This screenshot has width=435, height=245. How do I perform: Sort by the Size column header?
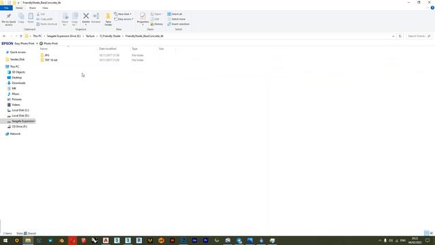(x=161, y=49)
